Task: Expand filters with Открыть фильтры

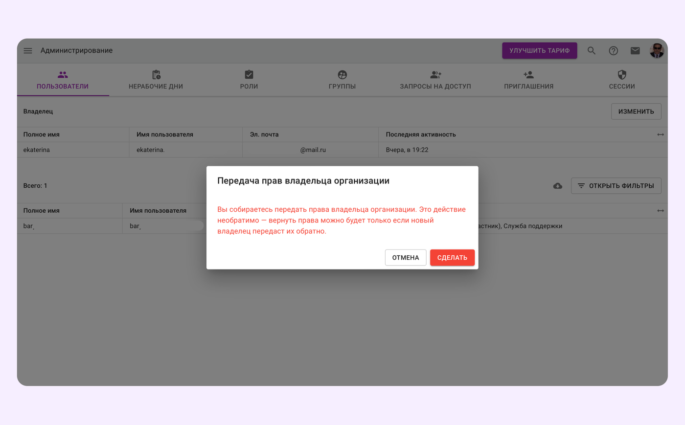Action: (616, 186)
